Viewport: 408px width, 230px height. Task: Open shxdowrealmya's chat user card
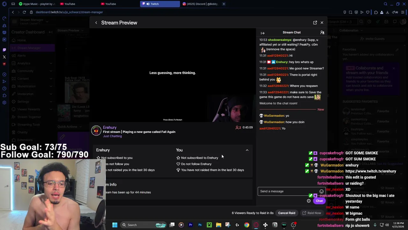click(280, 40)
